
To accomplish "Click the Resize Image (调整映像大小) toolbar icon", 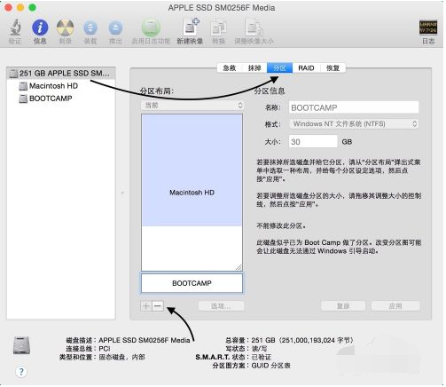I will (x=254, y=28).
